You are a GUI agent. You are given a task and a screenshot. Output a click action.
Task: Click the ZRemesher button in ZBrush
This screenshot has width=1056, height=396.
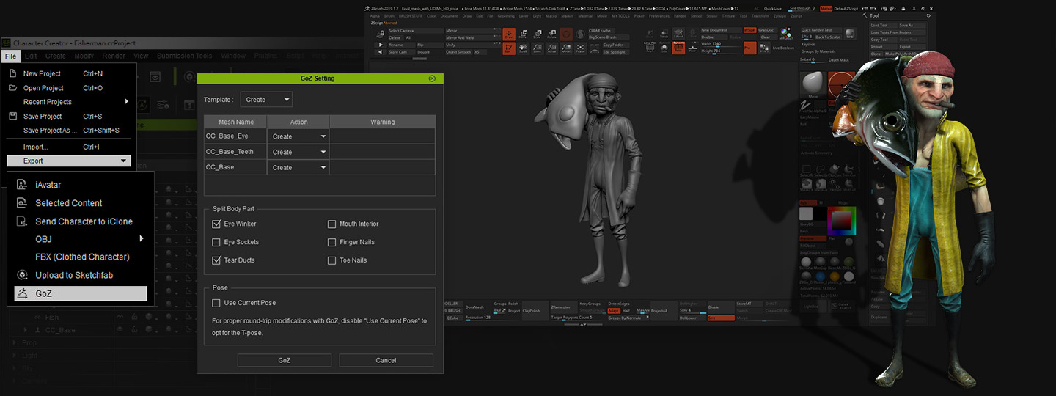click(x=564, y=307)
